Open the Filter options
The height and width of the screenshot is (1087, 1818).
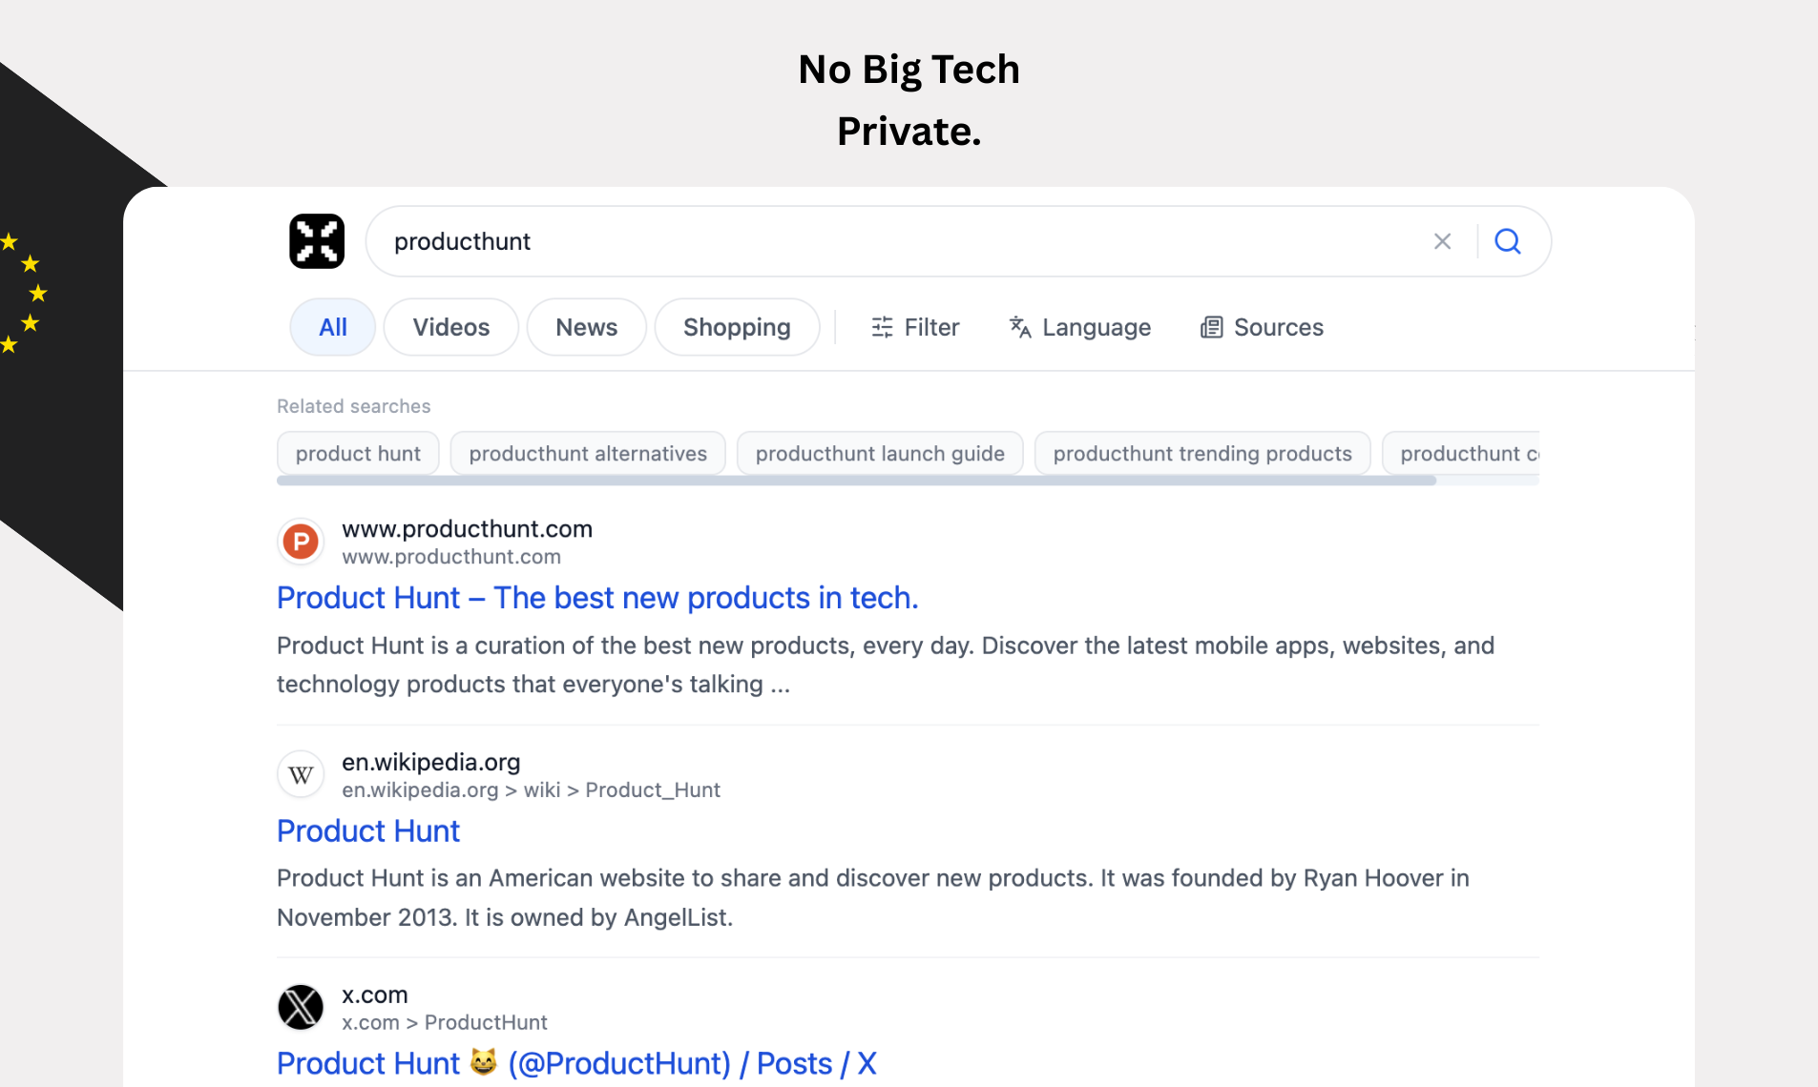[915, 327]
